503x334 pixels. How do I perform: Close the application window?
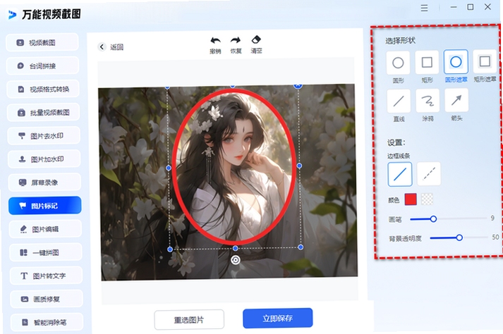pos(487,7)
